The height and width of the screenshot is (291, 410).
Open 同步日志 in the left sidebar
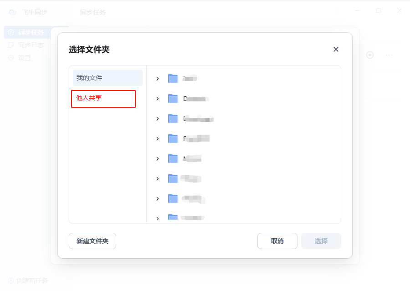30,45
